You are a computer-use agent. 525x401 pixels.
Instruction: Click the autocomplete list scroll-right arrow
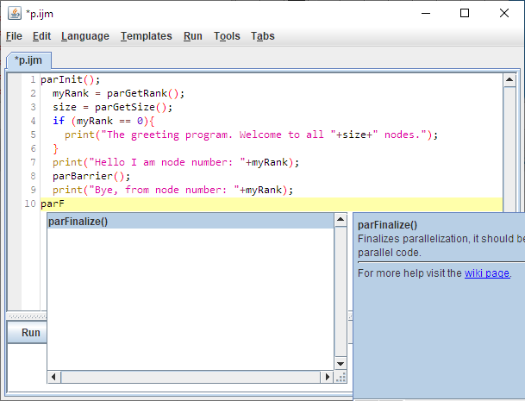point(327,378)
